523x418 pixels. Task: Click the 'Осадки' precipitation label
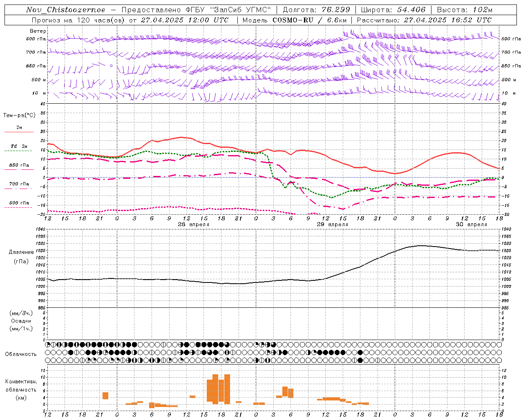click(21, 321)
